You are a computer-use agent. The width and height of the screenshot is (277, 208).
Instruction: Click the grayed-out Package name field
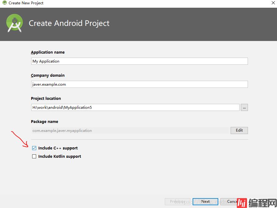coord(130,131)
